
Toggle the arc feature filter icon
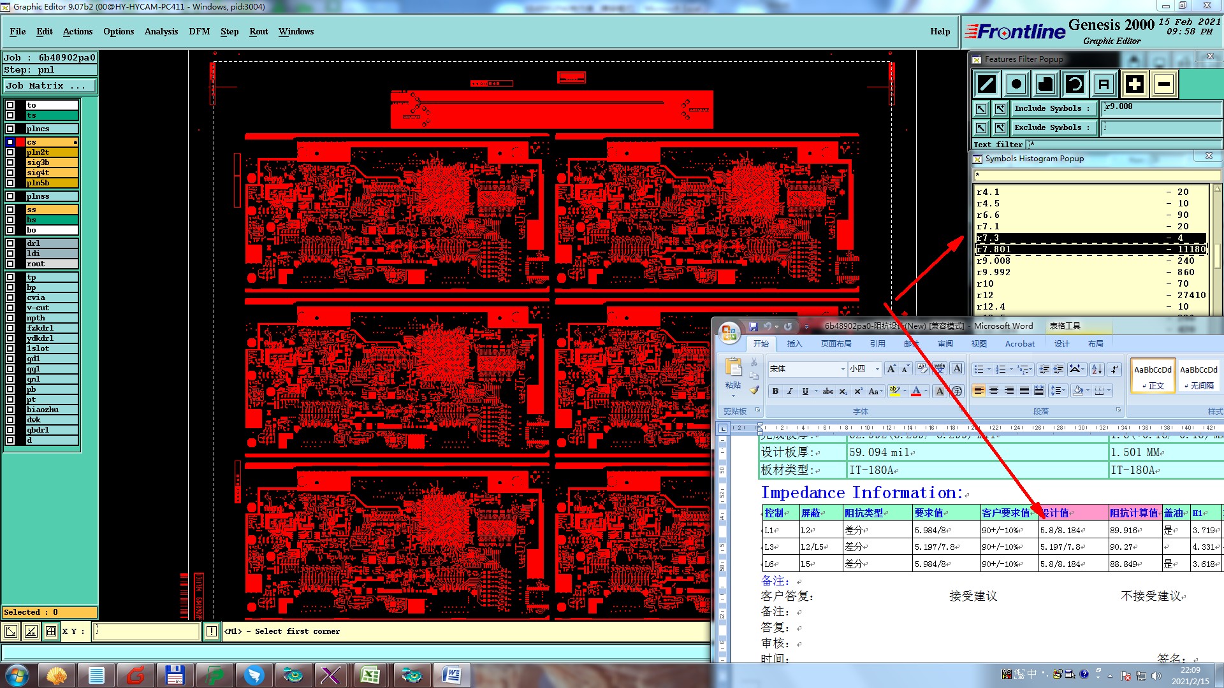coord(1075,84)
